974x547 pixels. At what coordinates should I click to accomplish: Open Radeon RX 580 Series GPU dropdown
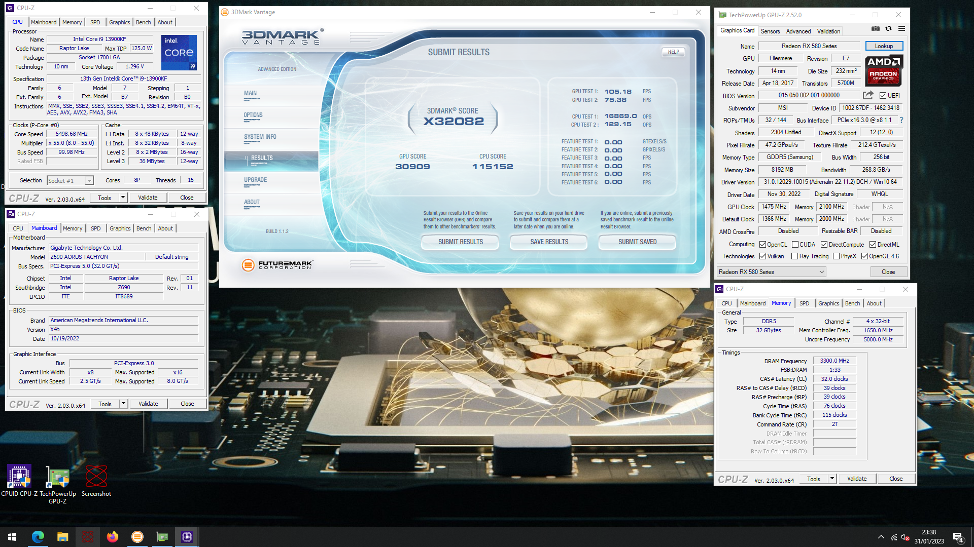click(772, 272)
